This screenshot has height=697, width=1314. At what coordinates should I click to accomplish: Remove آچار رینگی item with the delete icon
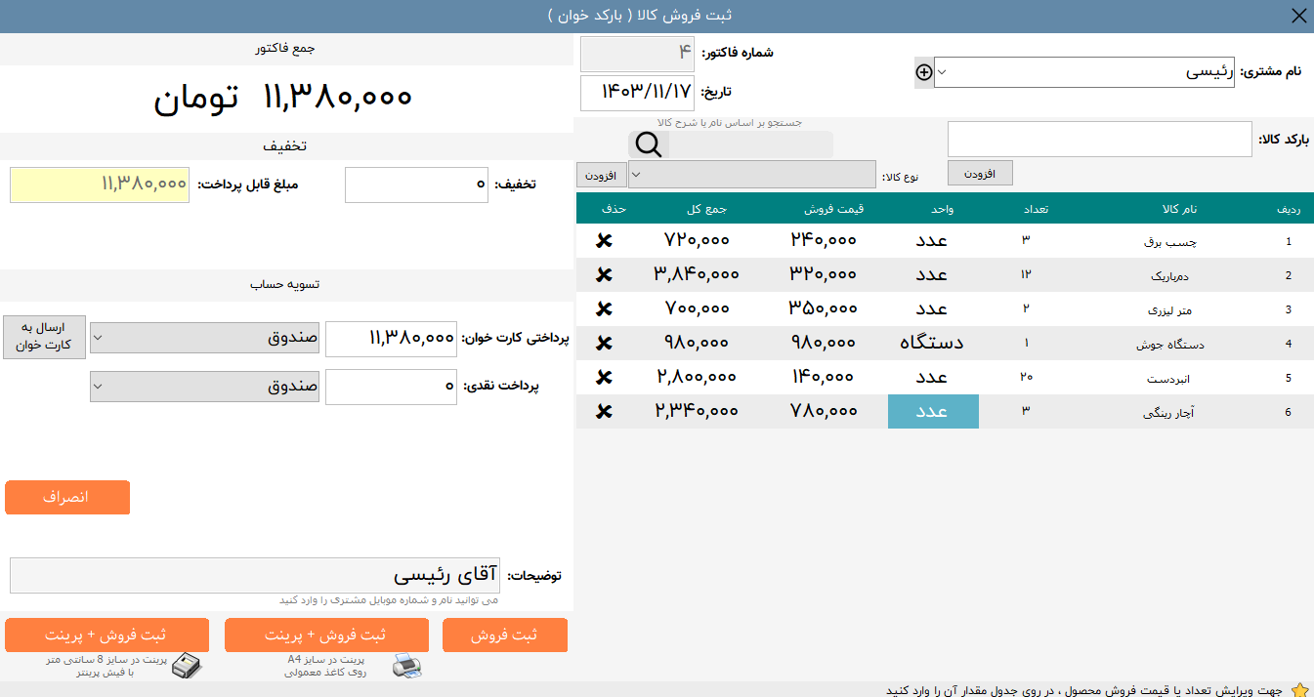tap(605, 411)
